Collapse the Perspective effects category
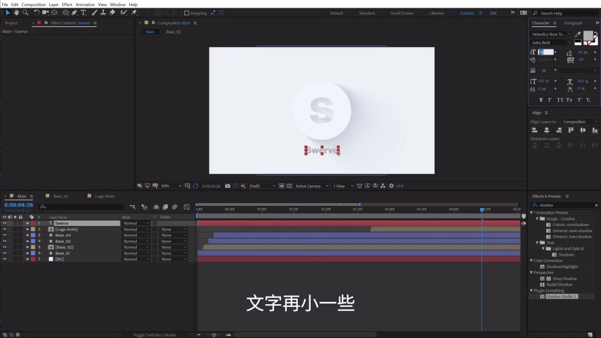Screen dimensions: 601x338 point(532,272)
